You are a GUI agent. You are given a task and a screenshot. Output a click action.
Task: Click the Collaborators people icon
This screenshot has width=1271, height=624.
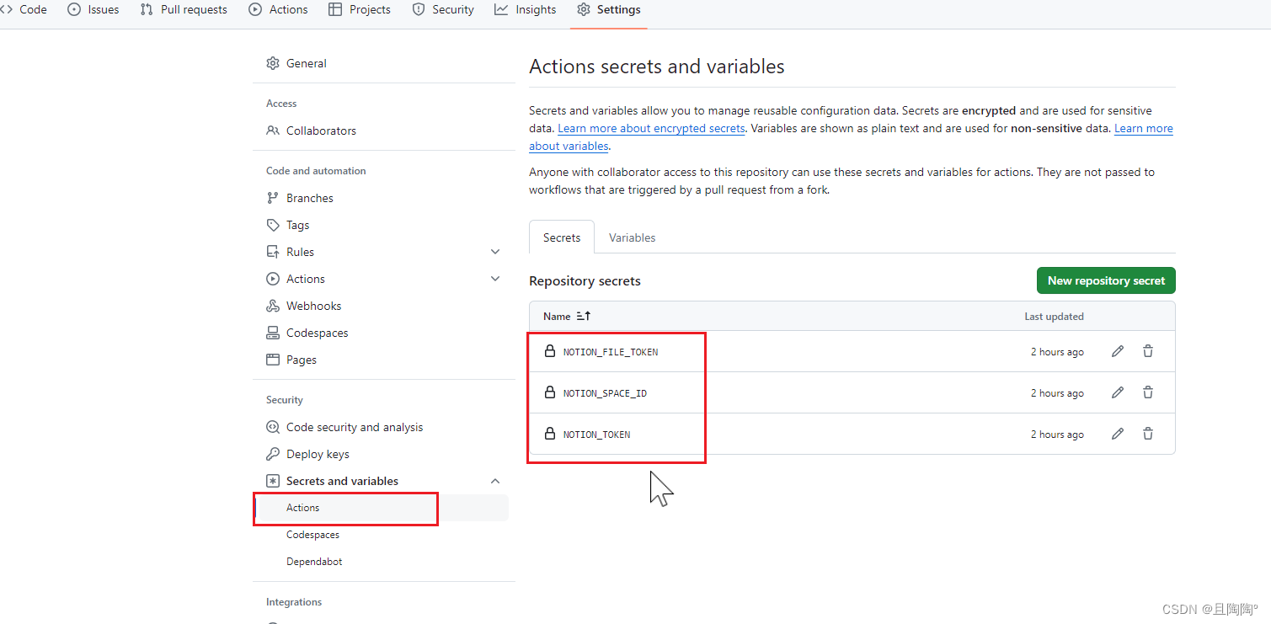point(273,131)
